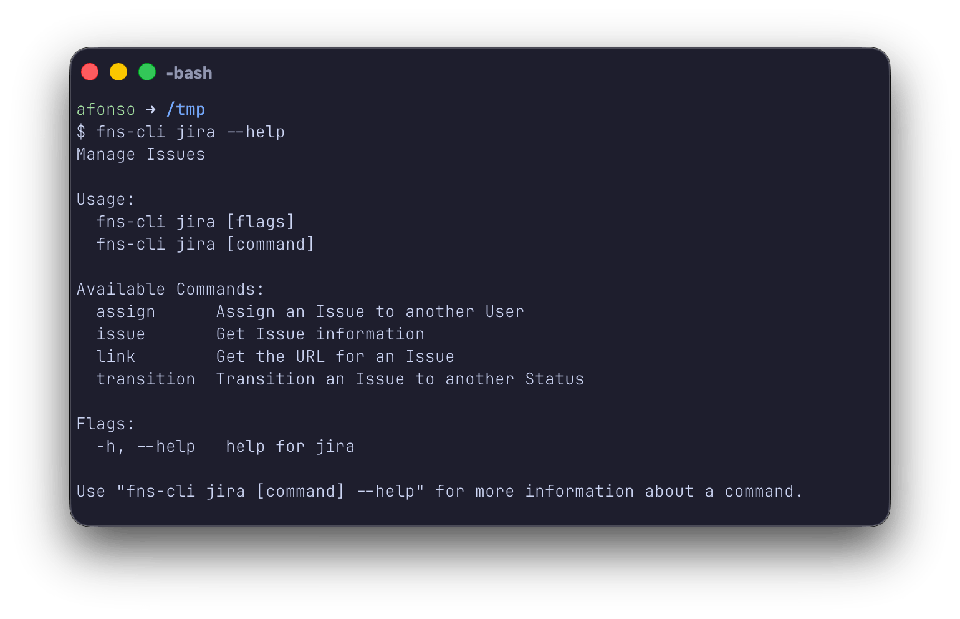Click the Manage Issues description text
960x619 pixels.
tap(140, 154)
